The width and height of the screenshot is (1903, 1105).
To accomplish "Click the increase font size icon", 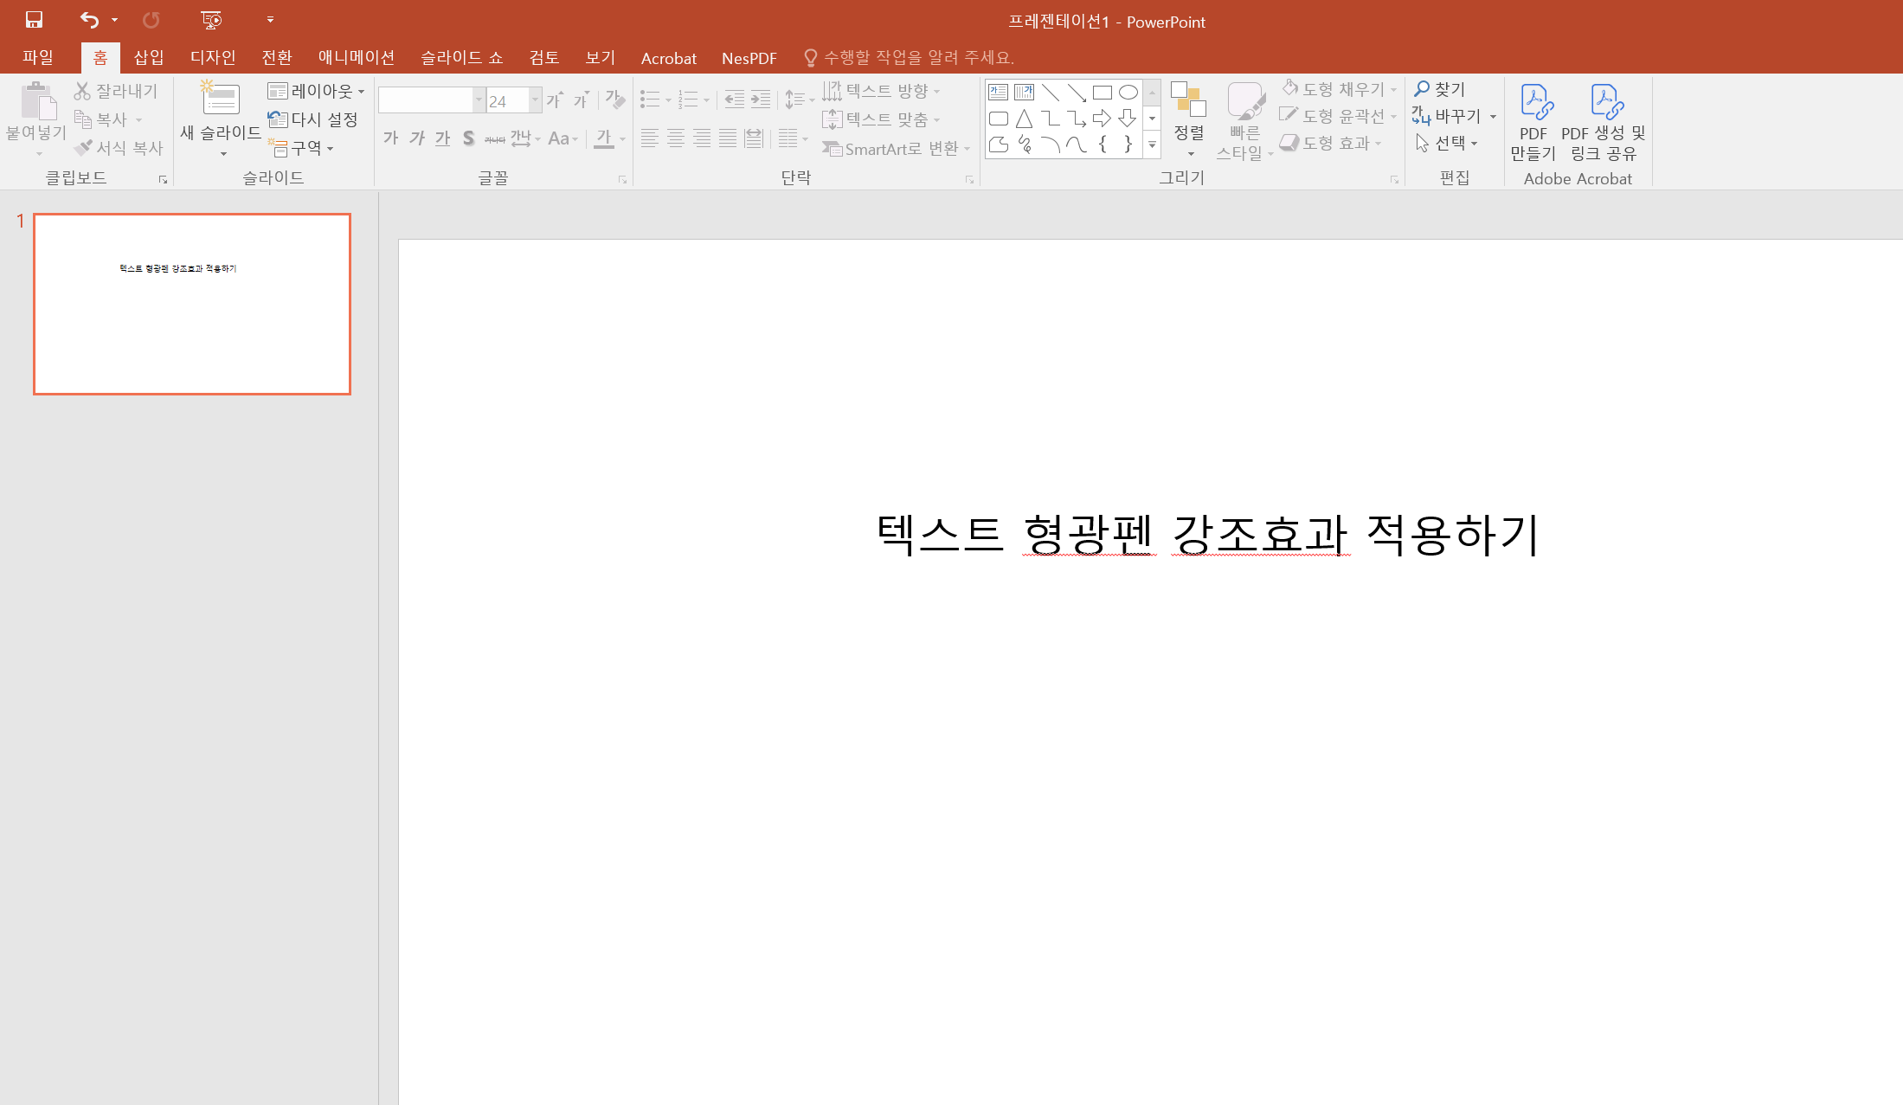I will click(x=556, y=100).
